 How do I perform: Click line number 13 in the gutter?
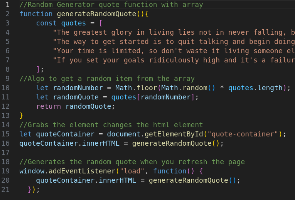tap(5, 115)
